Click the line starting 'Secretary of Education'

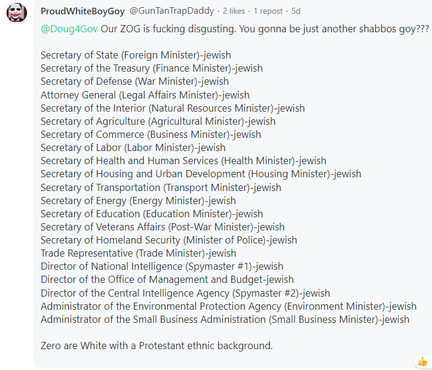pos(152,214)
